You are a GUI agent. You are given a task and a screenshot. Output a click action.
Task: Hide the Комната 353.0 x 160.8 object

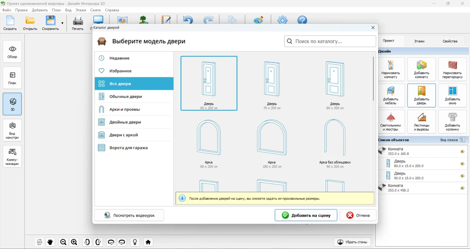point(462,151)
